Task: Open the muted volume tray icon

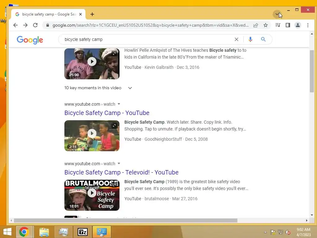Action: (x=288, y=232)
